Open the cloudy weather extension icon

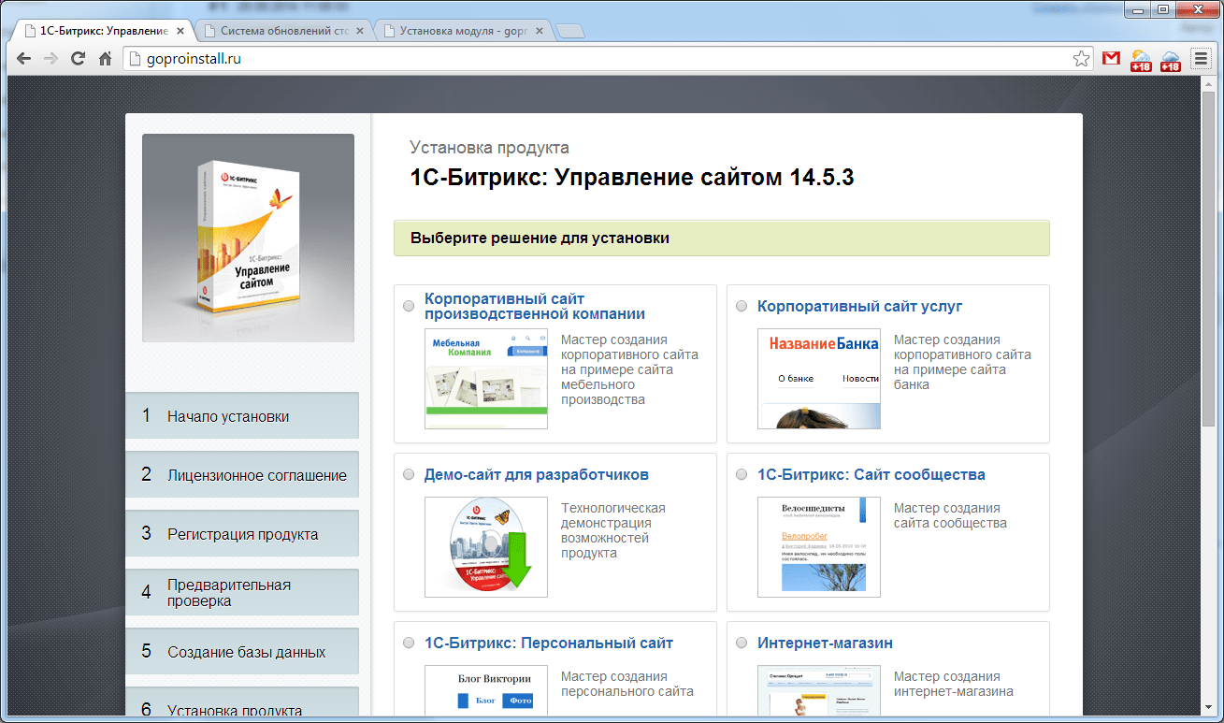click(x=1171, y=60)
